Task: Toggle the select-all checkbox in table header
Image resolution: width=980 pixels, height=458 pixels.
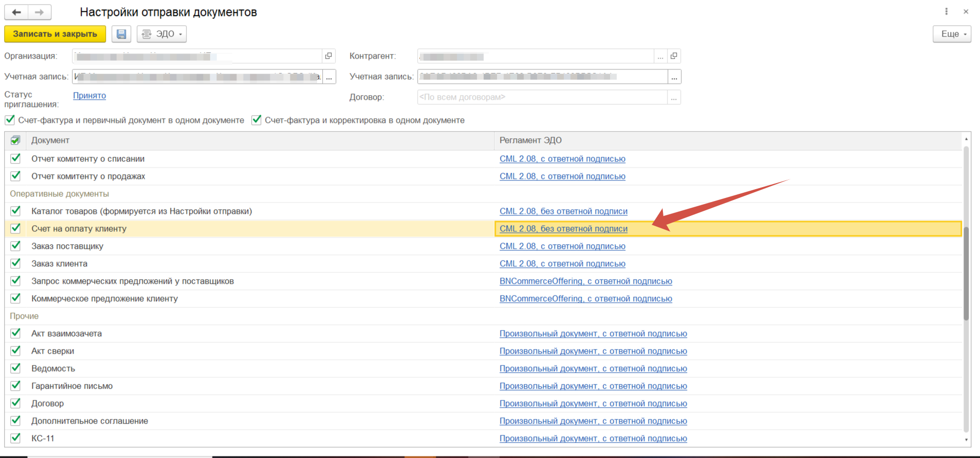Action: point(15,140)
